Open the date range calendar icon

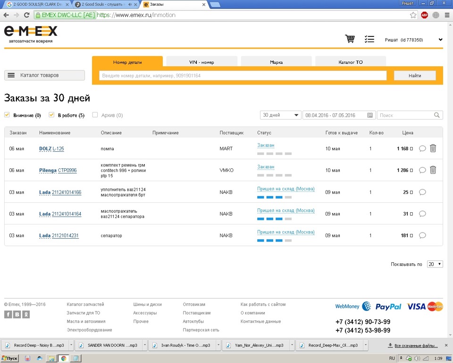pyautogui.click(x=370, y=115)
